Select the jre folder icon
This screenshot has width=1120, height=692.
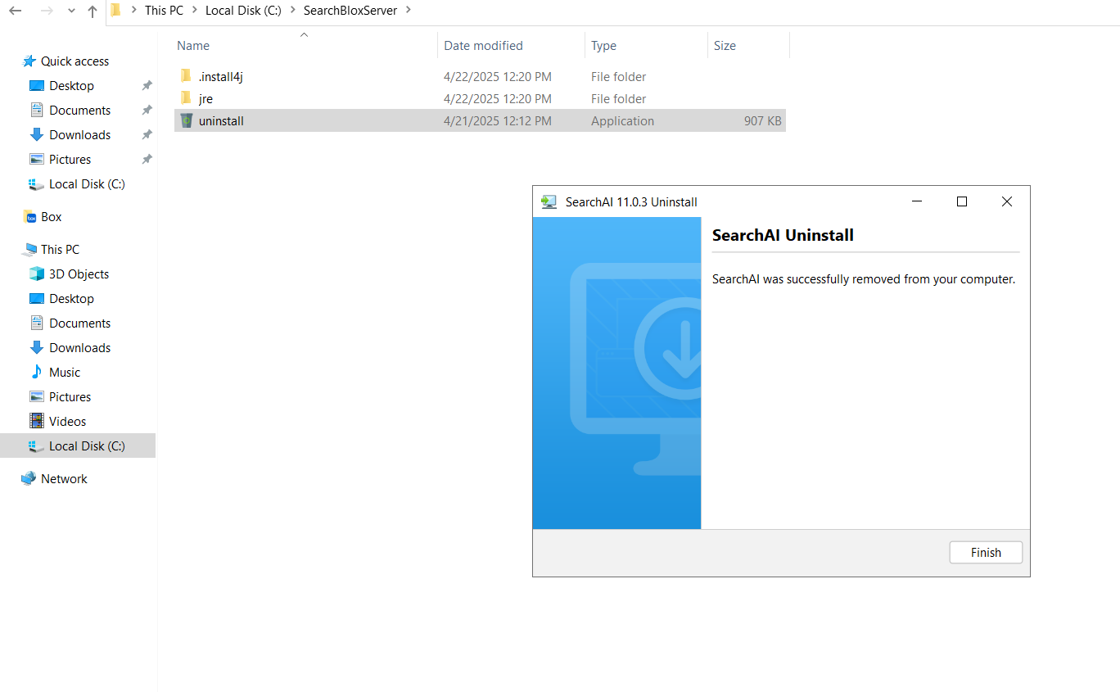point(186,98)
